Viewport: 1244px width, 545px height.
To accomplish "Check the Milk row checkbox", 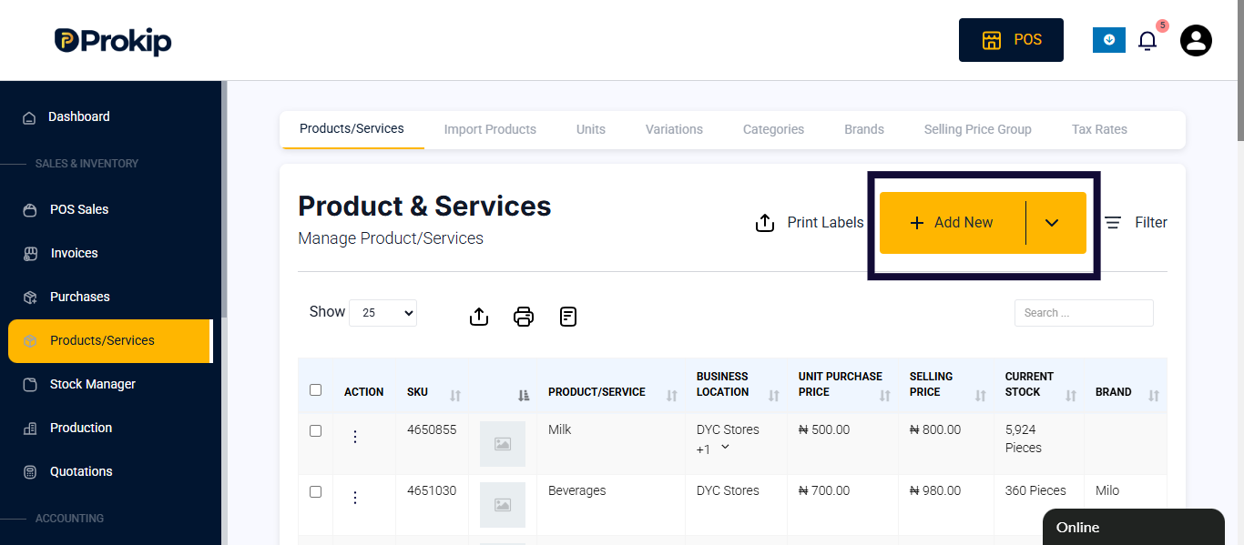I will [x=316, y=430].
